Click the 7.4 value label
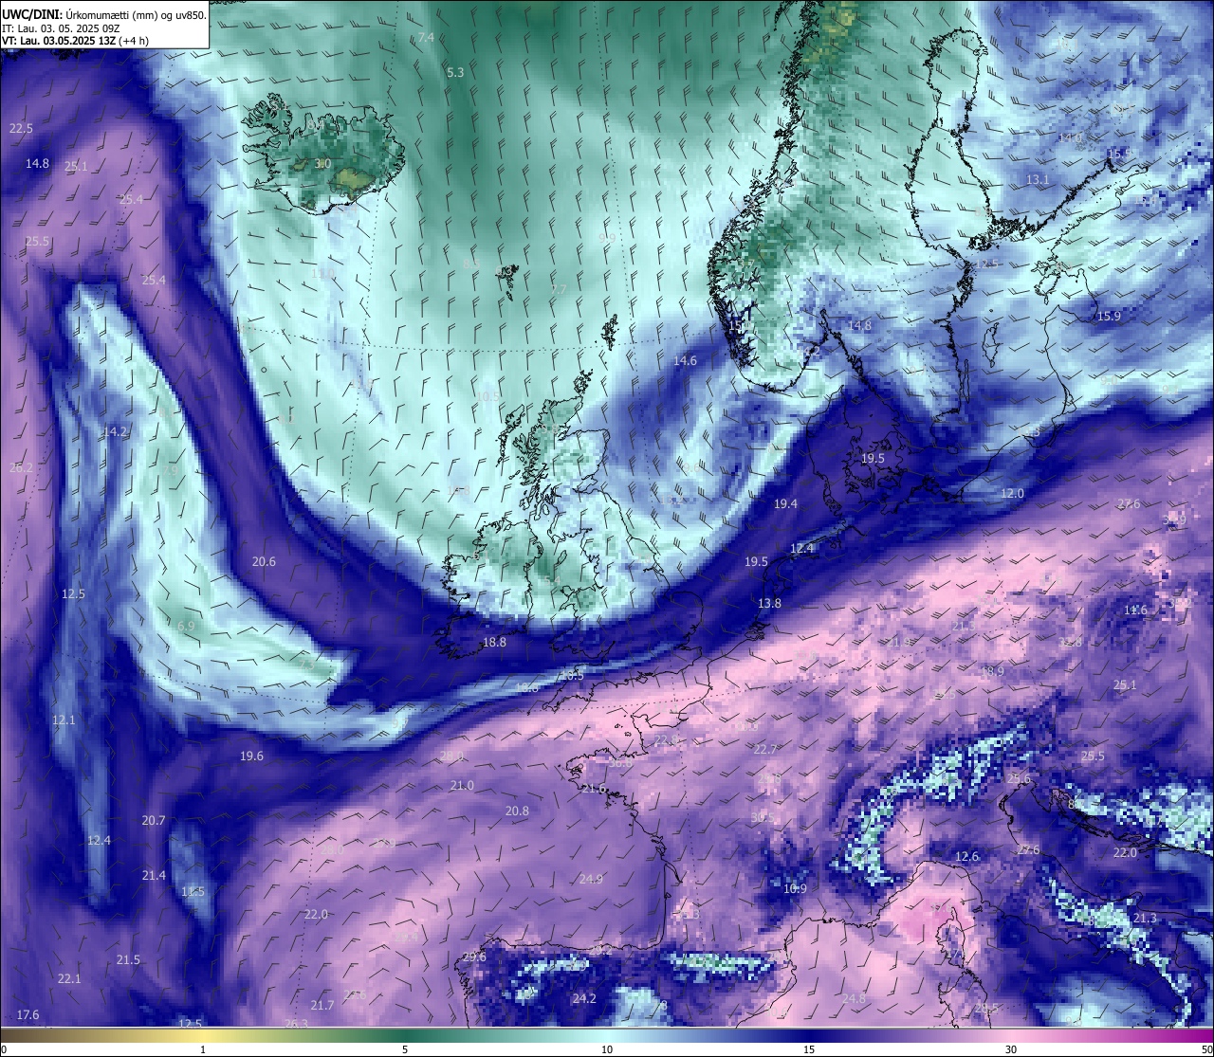The height and width of the screenshot is (1057, 1214). click(x=426, y=37)
